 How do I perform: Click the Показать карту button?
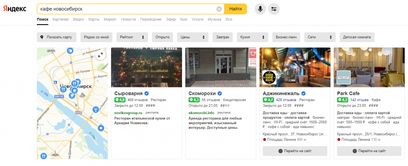click(57, 37)
